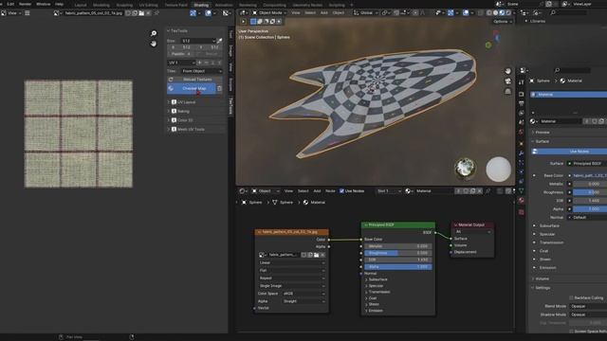Toggle Screen Space Refraction checkbox
Screen dimensions: 607x341
click(571, 332)
